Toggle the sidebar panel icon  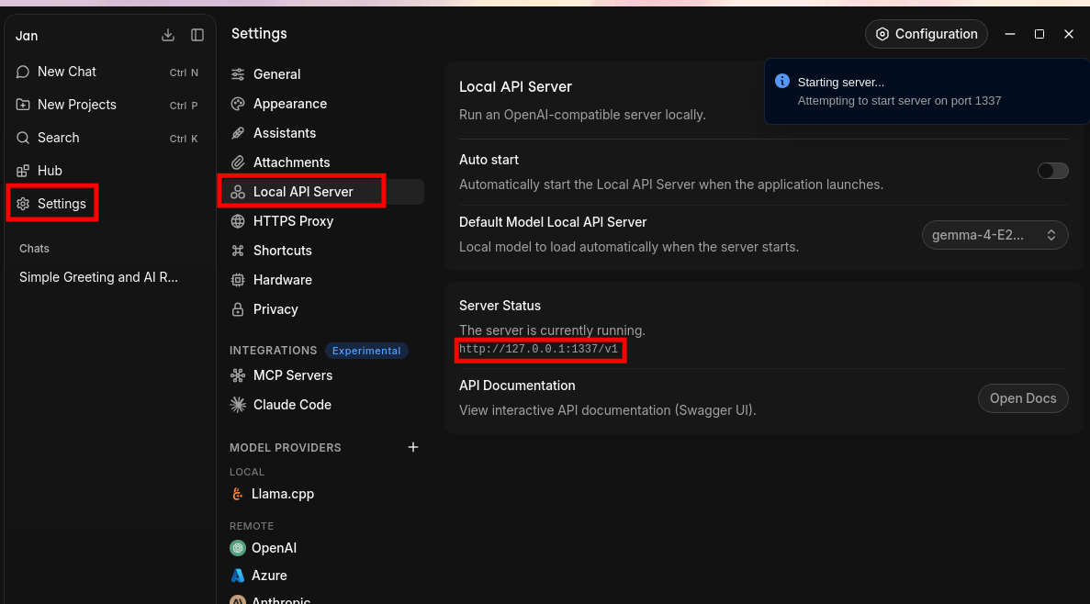(x=197, y=35)
